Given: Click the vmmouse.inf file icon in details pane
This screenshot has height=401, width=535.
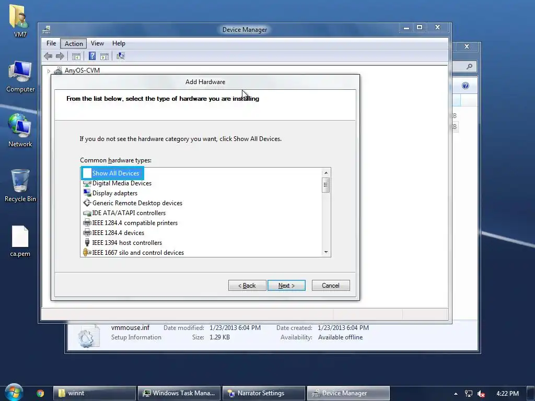Looking at the screenshot, I should tap(88, 336).
